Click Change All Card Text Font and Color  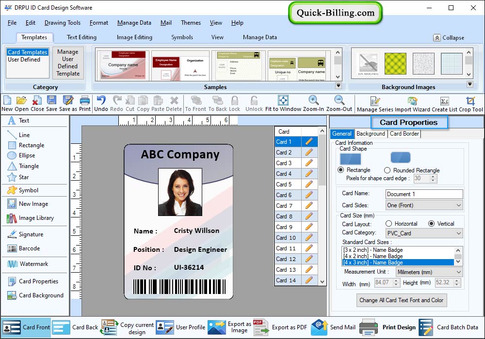click(x=402, y=300)
